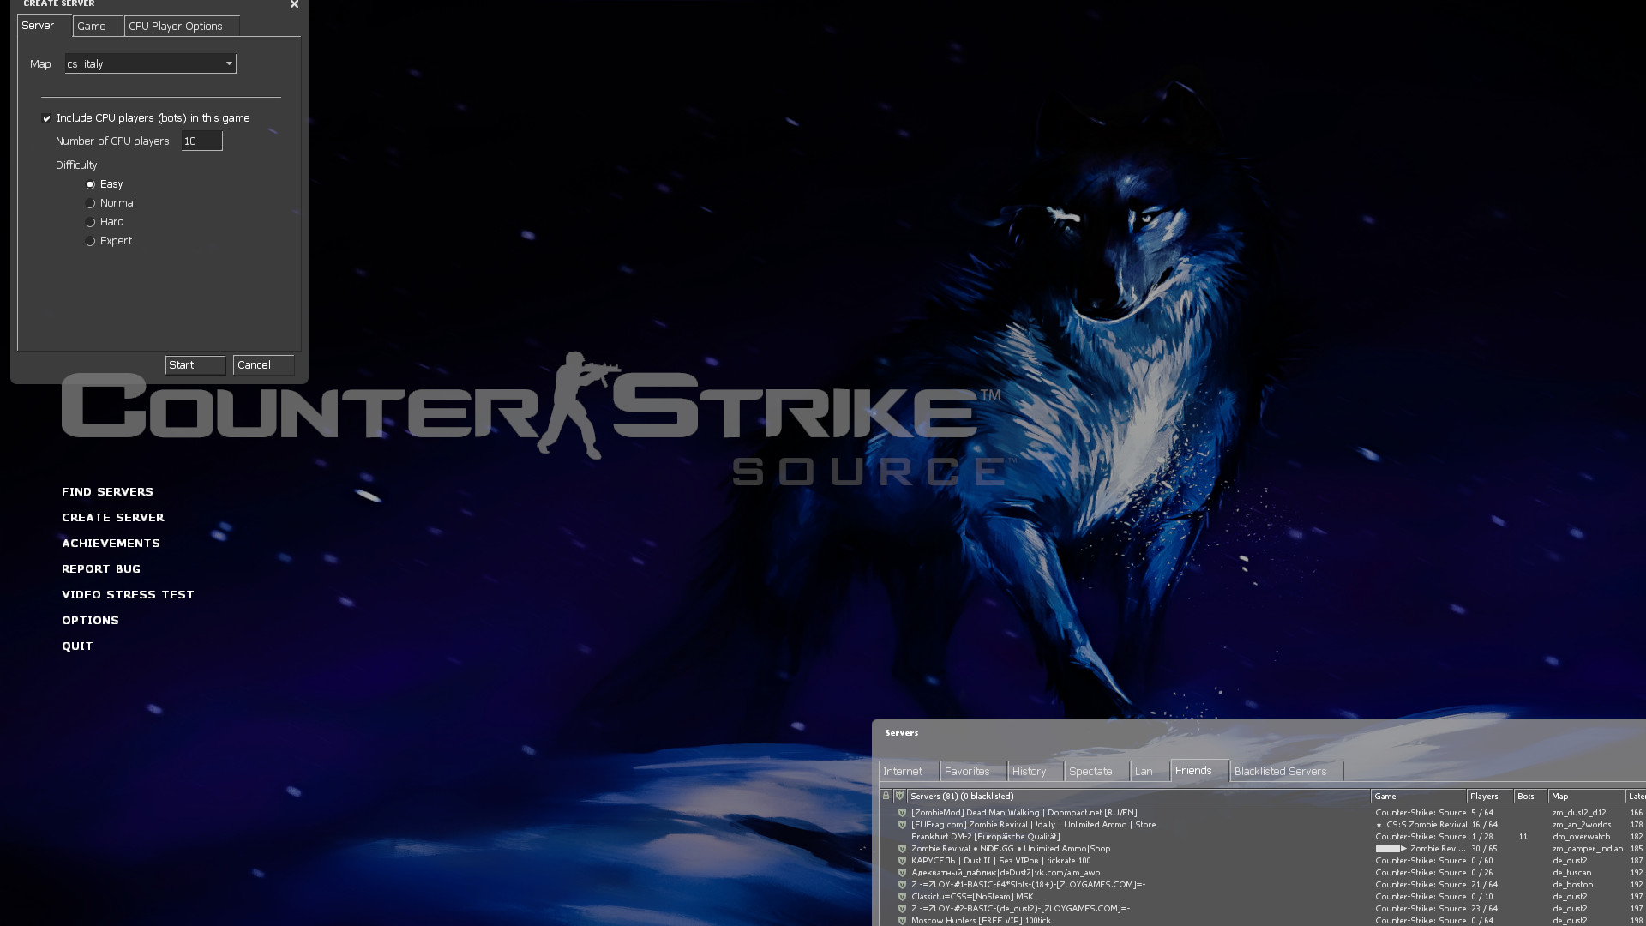Click the shield beside Classictu=CSS=[NoSteam] MSK server
Image resolution: width=1646 pixels, height=926 pixels.
(x=902, y=897)
